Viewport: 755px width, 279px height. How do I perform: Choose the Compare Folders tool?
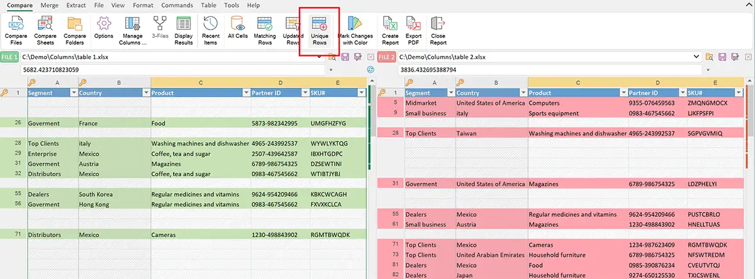point(75,31)
